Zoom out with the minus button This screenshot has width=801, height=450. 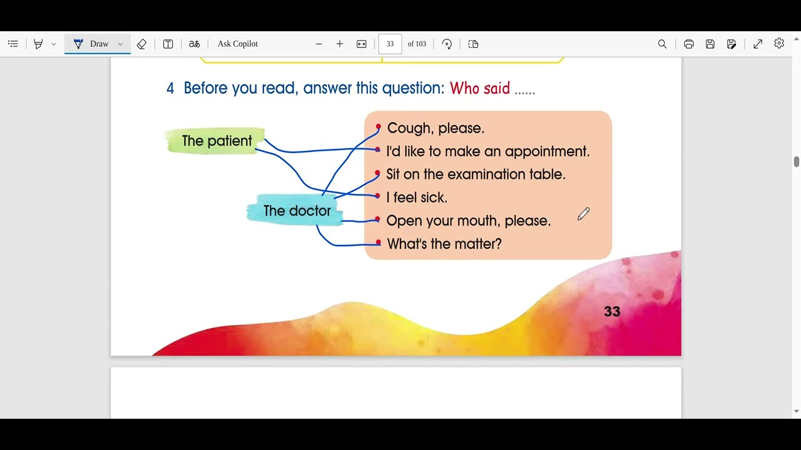319,44
